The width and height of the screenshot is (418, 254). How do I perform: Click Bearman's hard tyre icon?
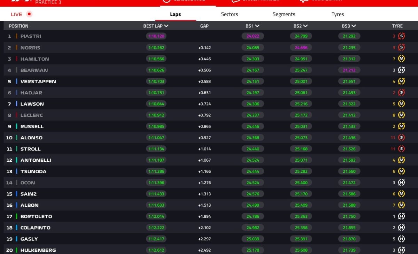(401, 70)
